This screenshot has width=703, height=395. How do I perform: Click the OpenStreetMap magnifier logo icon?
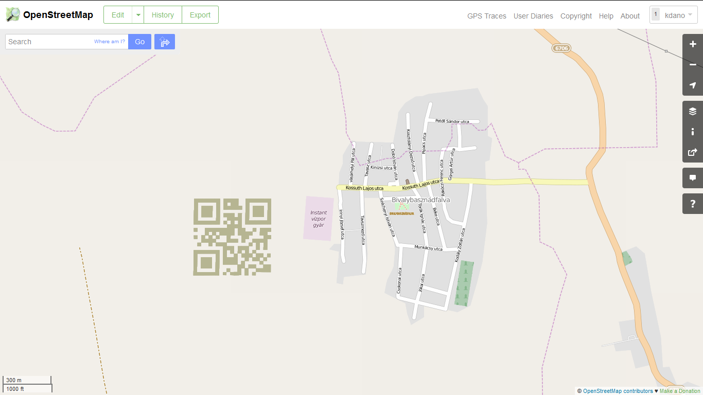[x=13, y=15]
